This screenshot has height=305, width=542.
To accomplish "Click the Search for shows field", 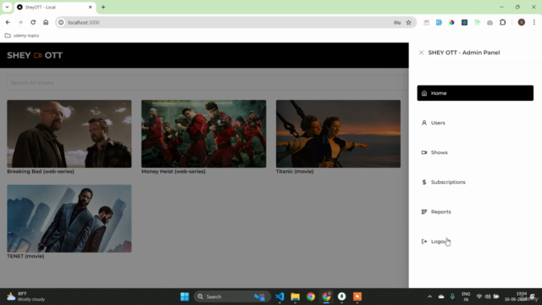I will click(207, 83).
